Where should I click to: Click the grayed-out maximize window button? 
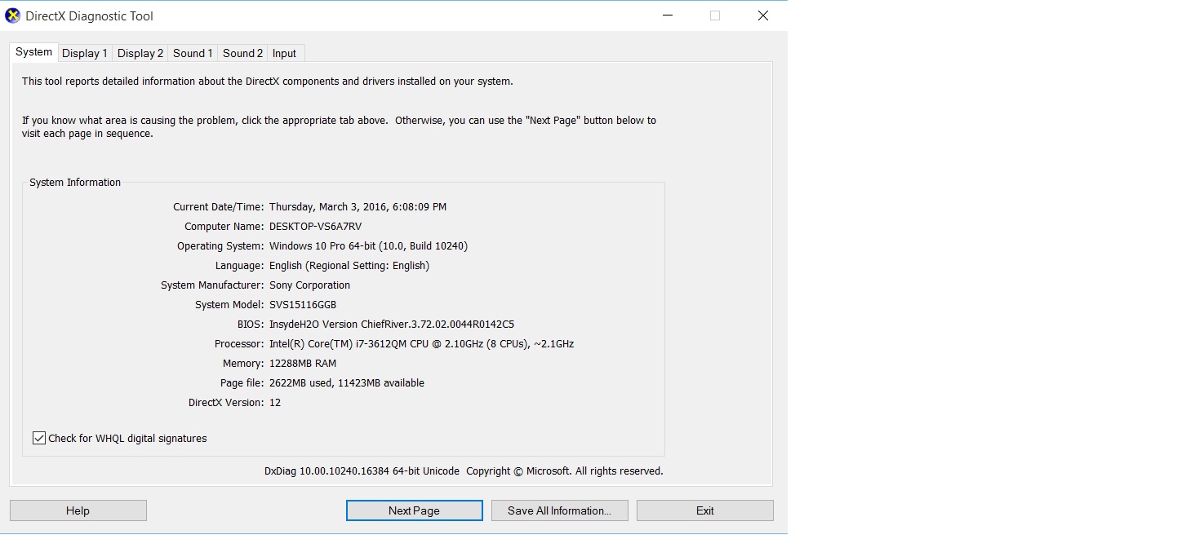coord(715,15)
